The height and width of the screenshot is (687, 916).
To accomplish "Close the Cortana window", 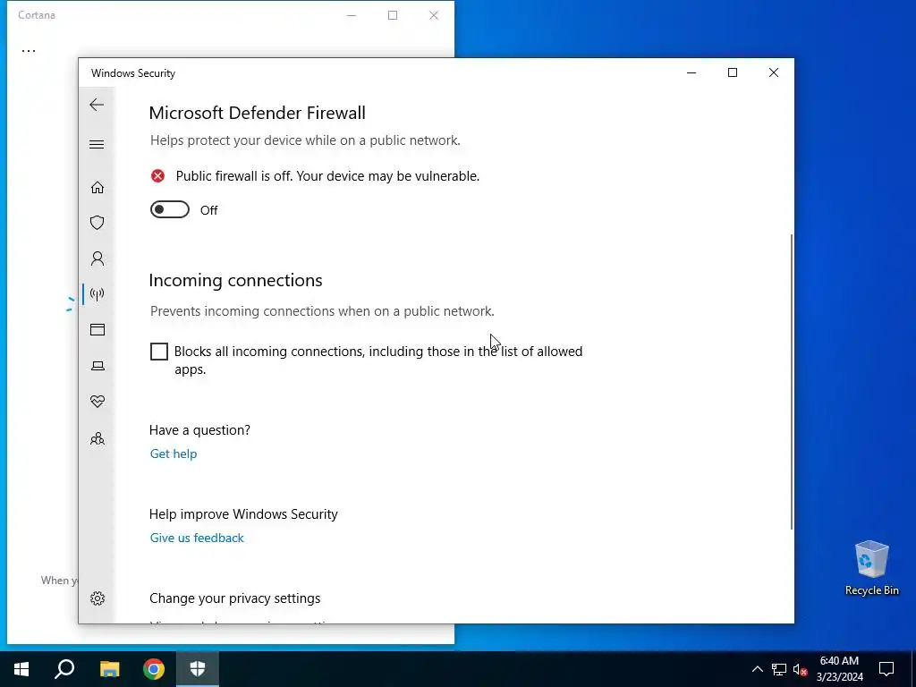I will (434, 15).
